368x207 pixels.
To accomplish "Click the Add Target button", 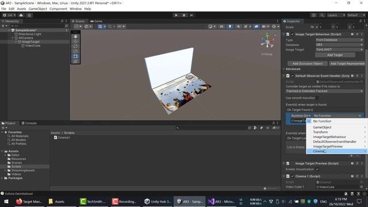I will click(x=335, y=55).
